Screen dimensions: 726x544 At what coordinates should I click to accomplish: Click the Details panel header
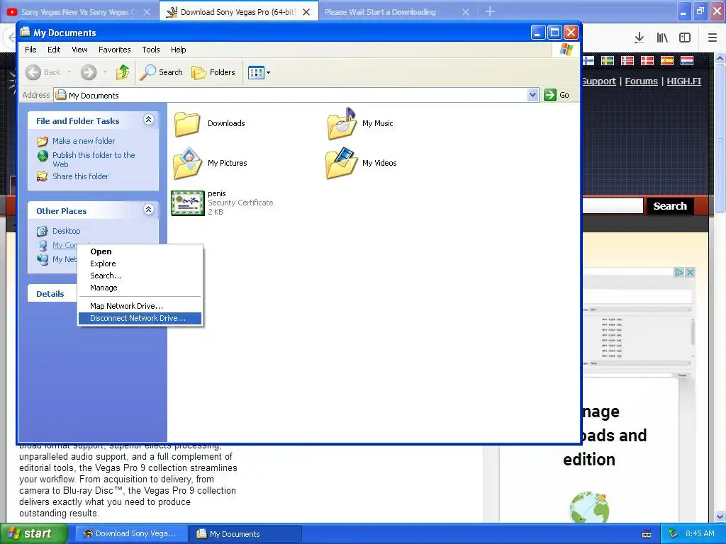(x=52, y=294)
